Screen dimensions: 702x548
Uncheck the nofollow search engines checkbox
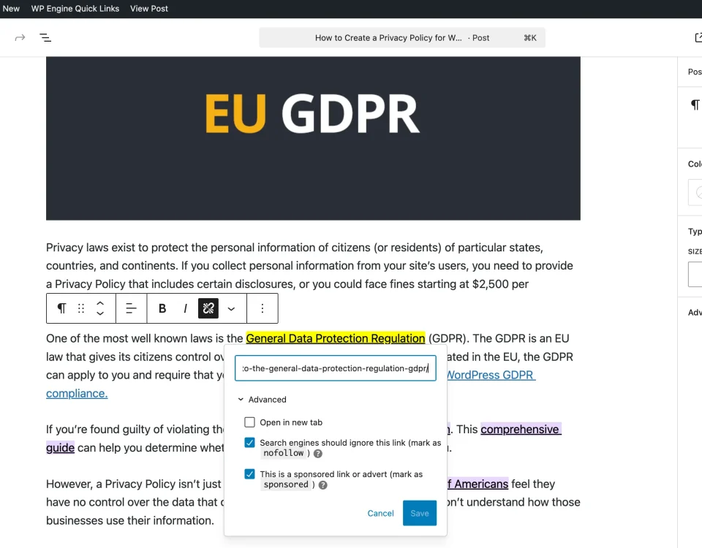(250, 443)
